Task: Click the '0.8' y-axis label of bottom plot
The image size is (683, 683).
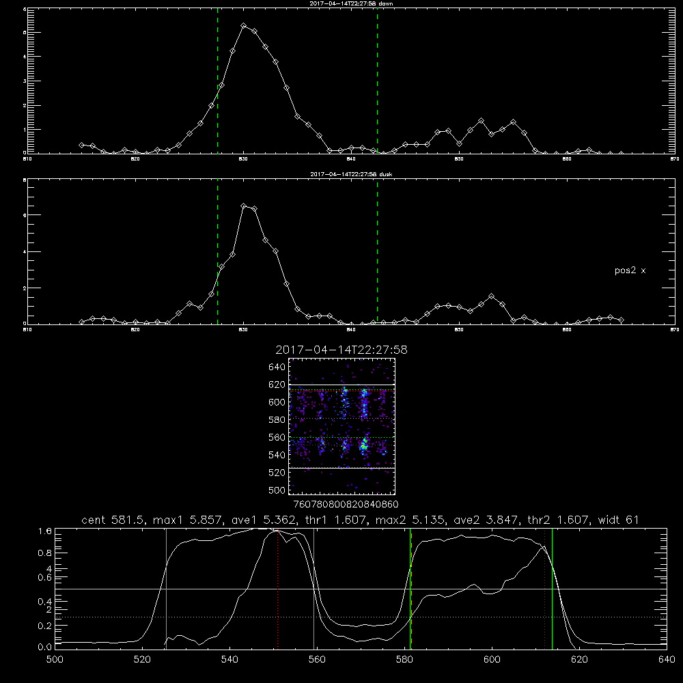Action: tap(45, 553)
